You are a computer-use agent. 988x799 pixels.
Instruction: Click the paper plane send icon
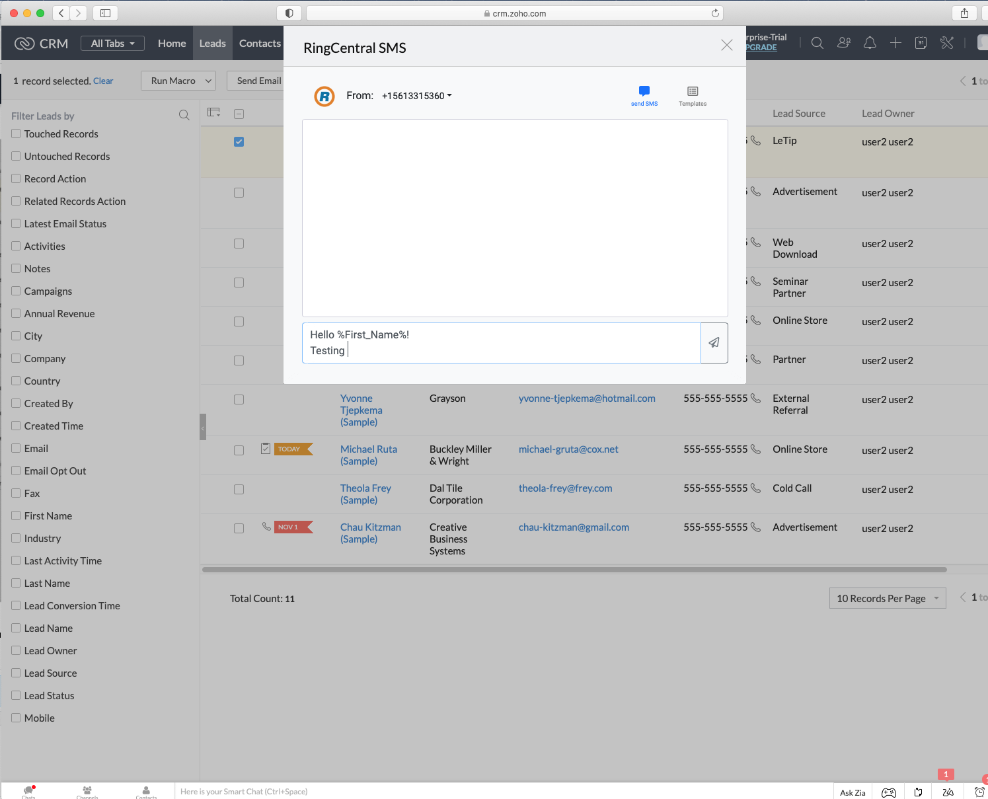point(714,342)
